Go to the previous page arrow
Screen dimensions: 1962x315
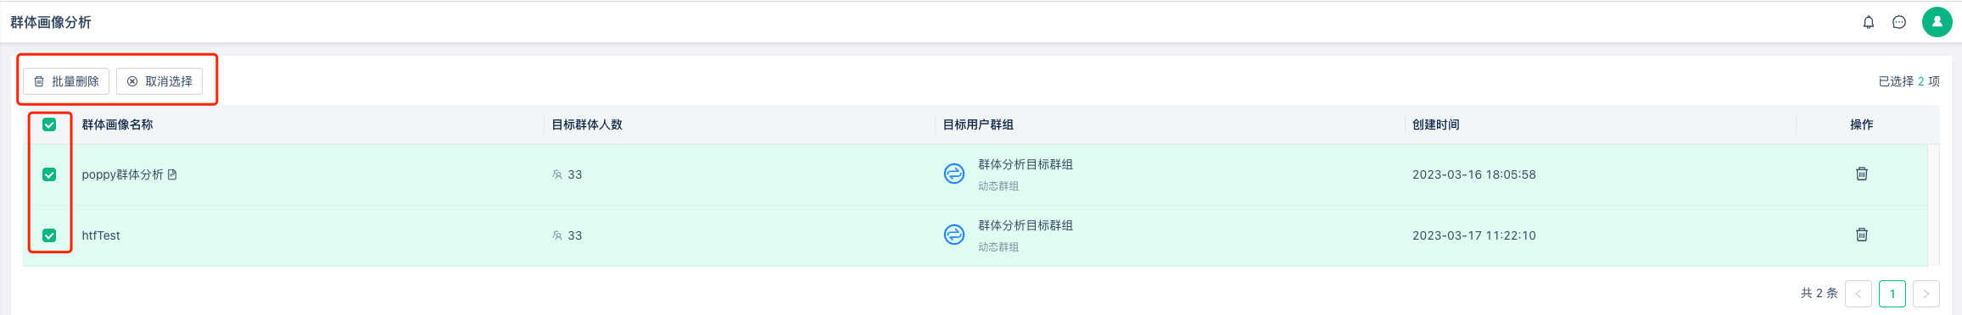pyautogui.click(x=1859, y=294)
